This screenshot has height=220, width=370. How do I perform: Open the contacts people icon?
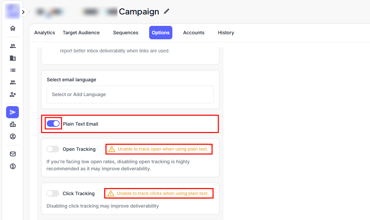point(13,46)
